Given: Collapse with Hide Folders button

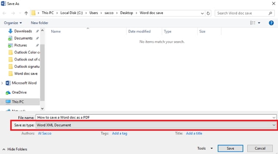Looking at the screenshot, I should click(15, 149).
